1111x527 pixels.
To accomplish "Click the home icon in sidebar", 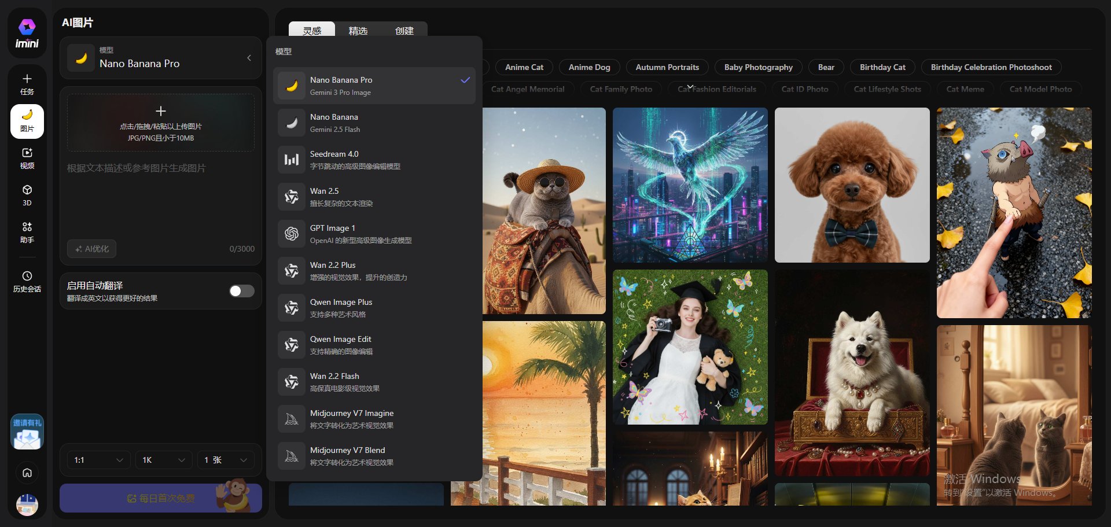I will tap(27, 473).
